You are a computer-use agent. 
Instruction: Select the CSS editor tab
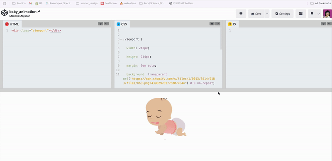(122, 24)
